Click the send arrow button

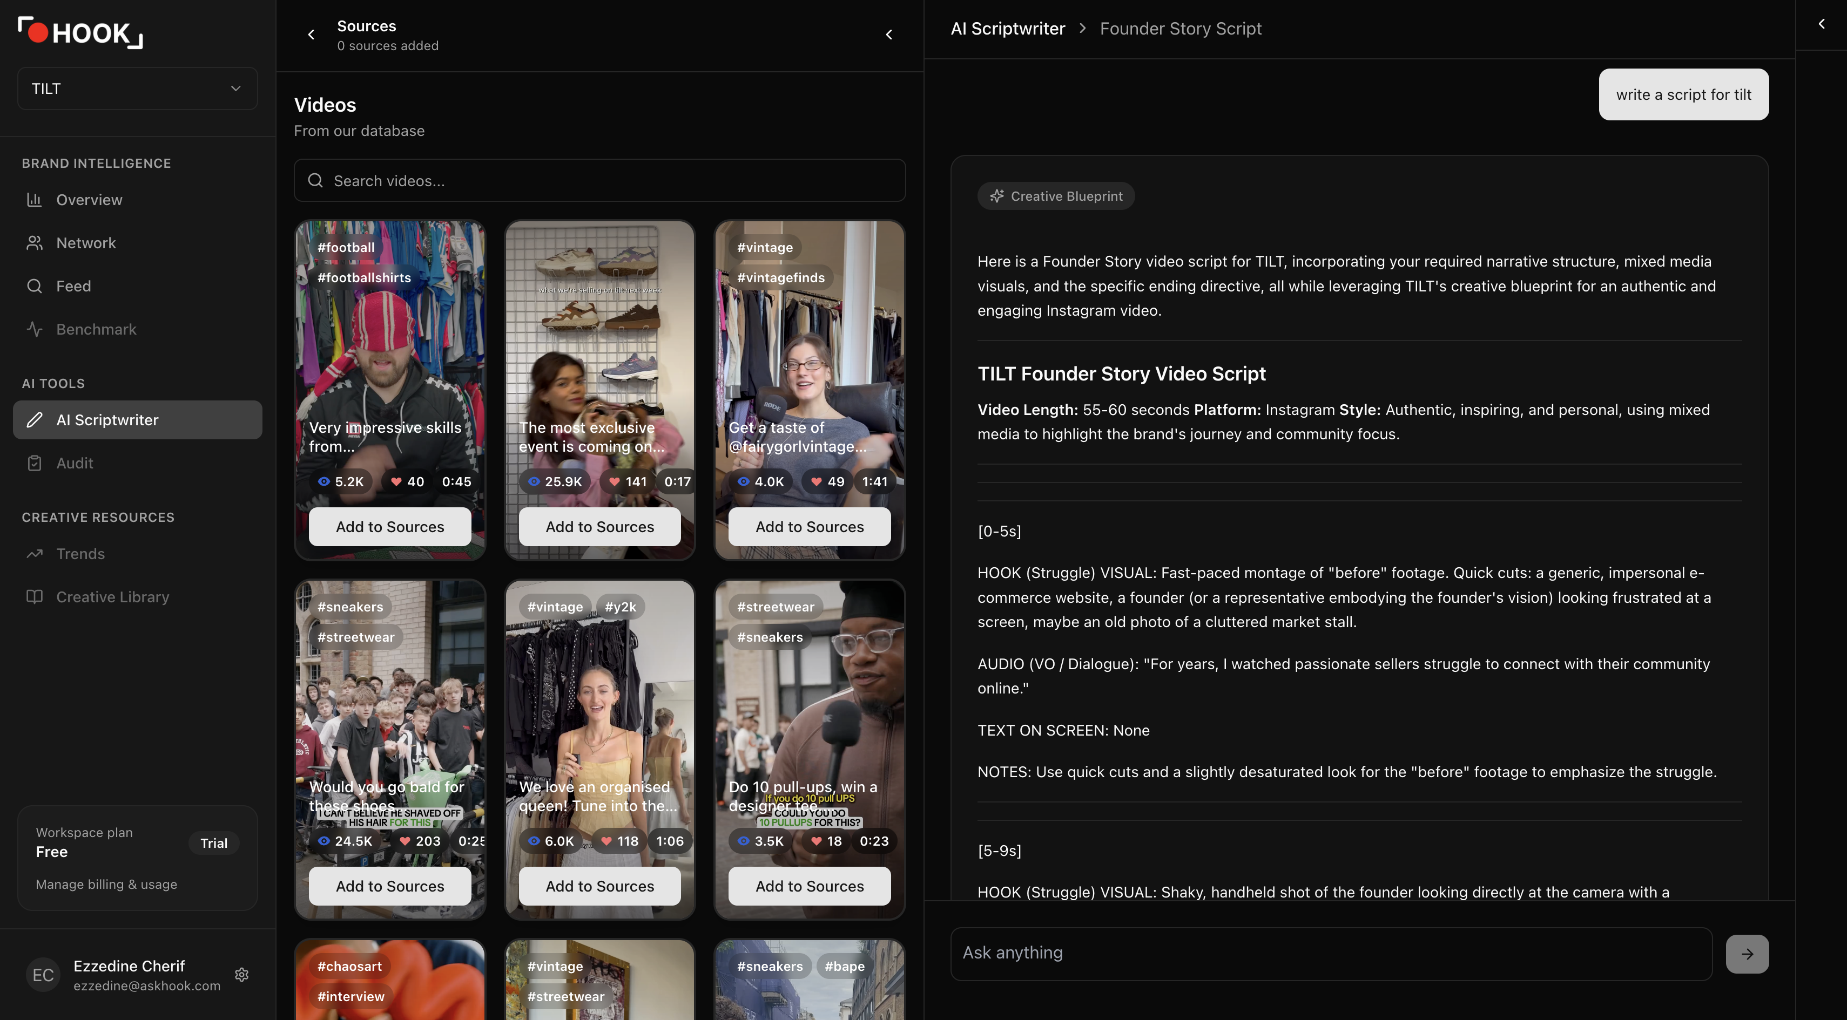coord(1747,954)
